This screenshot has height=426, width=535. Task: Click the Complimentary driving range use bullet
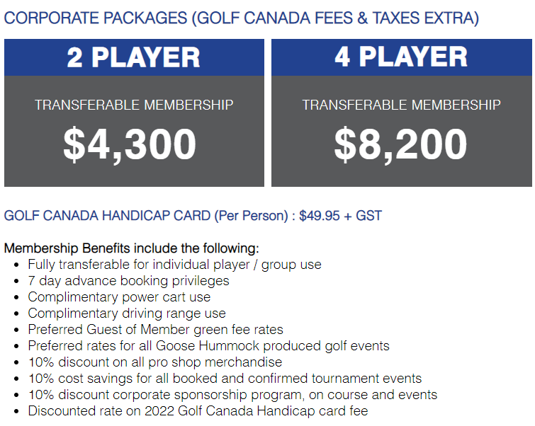[x=127, y=313]
